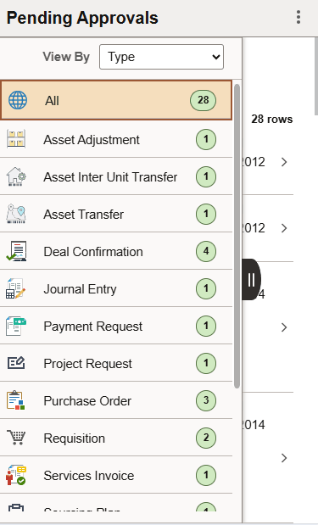The image size is (318, 525).
Task: Select Journal Entry category
Action: (116, 288)
